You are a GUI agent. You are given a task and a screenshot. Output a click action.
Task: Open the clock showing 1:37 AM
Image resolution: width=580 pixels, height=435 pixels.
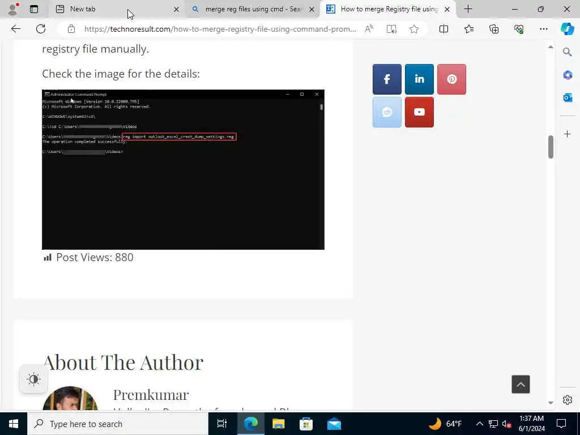(x=531, y=424)
